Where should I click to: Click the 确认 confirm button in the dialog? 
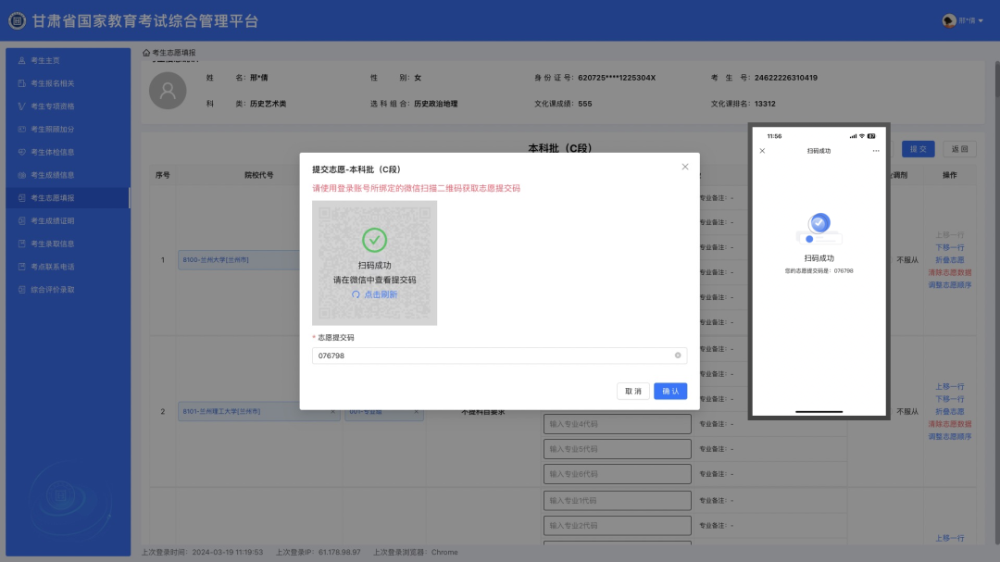pyautogui.click(x=669, y=391)
